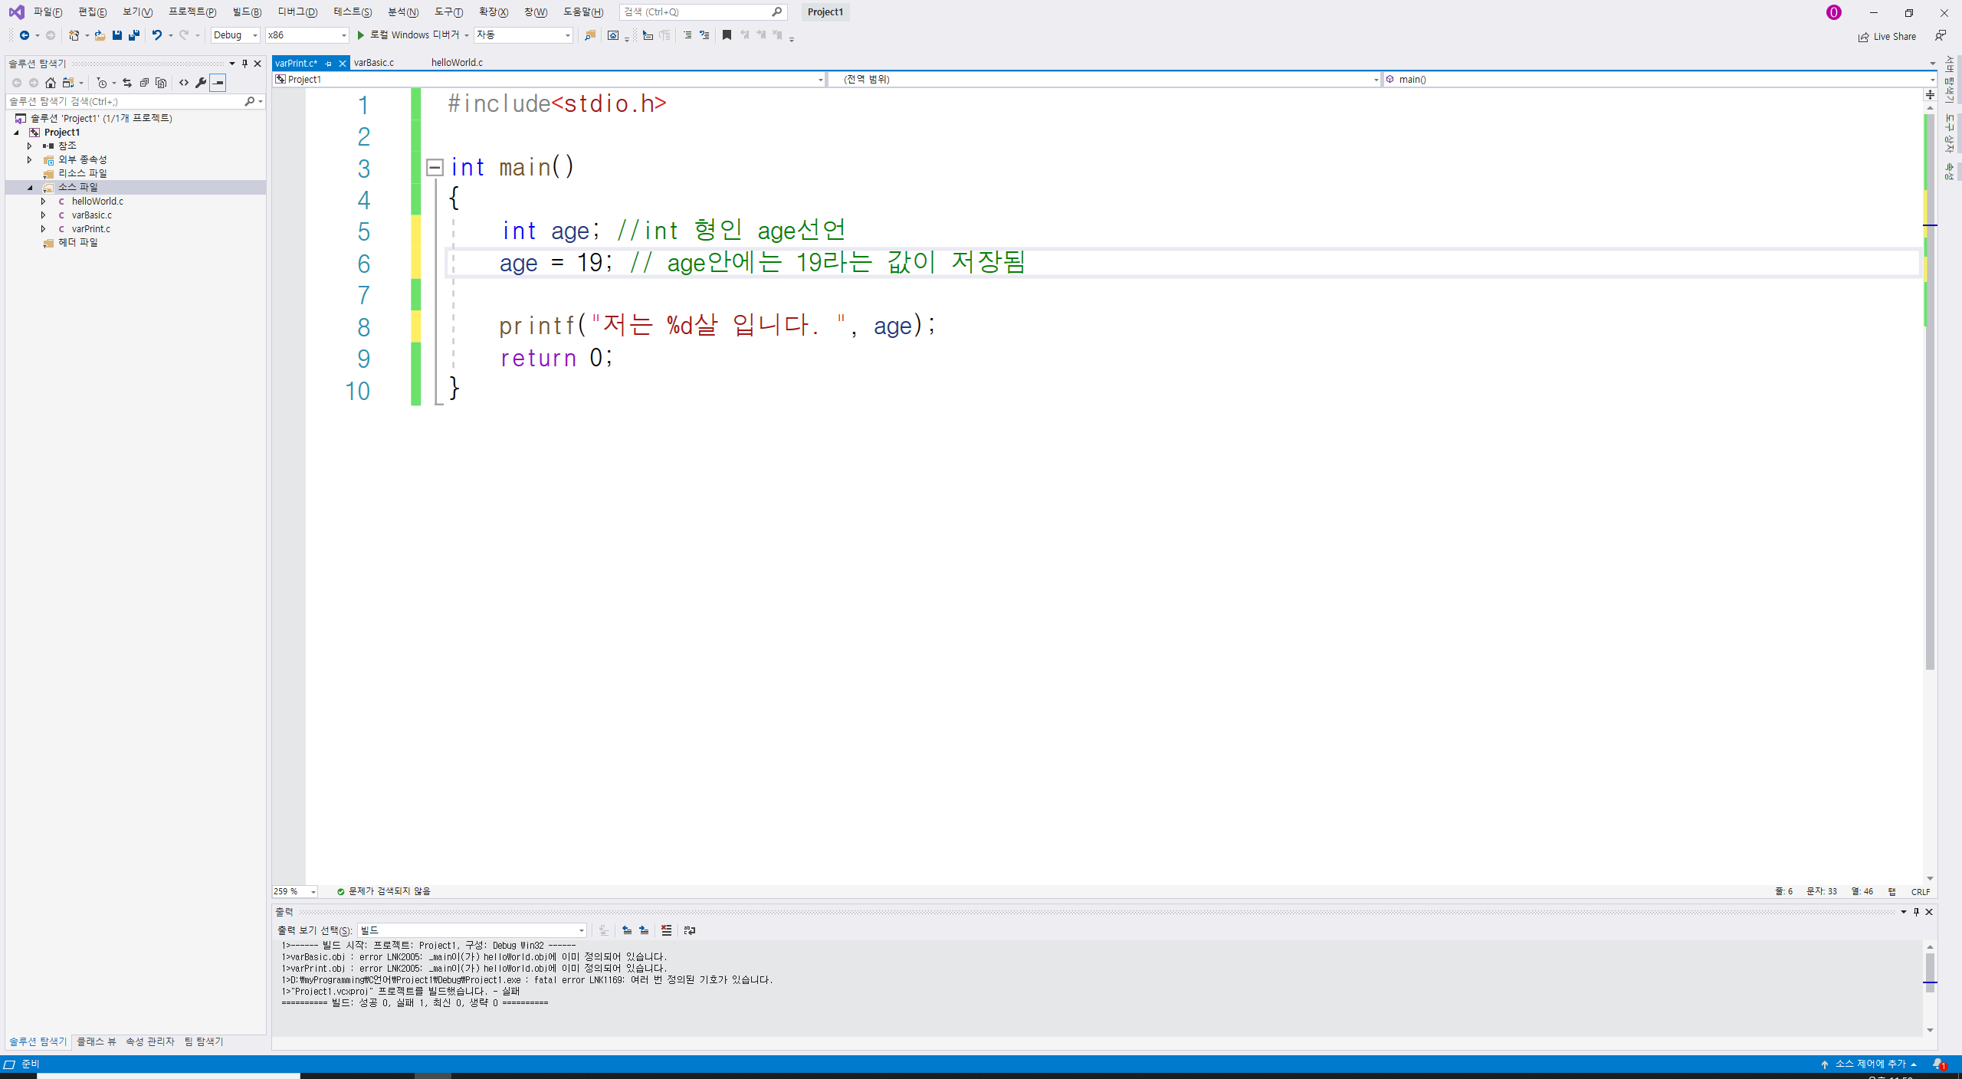Viewport: 1962px width, 1079px height.
Task: Click the bookmark toggle icon
Action: [x=727, y=35]
